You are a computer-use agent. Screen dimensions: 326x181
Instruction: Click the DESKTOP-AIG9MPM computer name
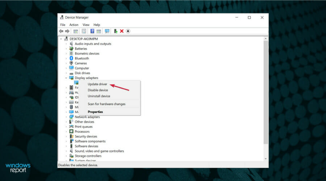pos(84,39)
